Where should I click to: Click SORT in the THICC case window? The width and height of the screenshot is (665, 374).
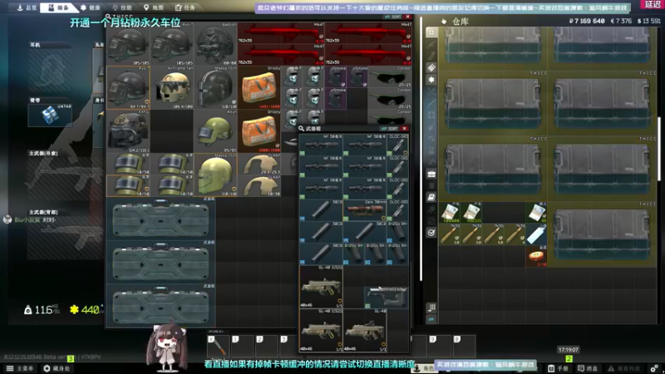click(x=392, y=17)
